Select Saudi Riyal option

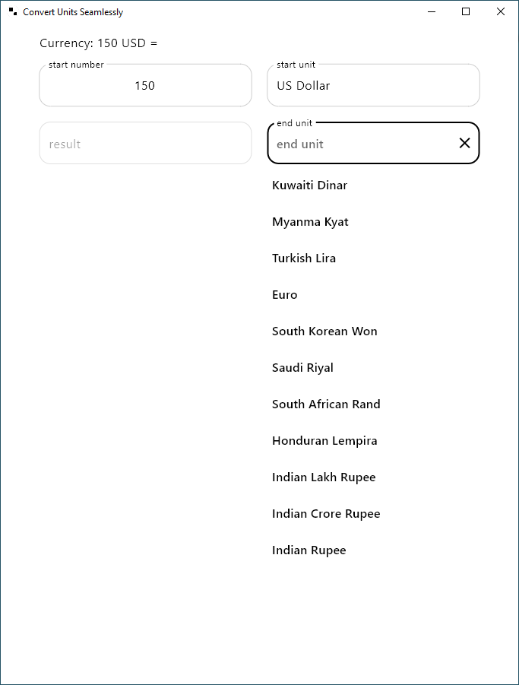click(373, 368)
